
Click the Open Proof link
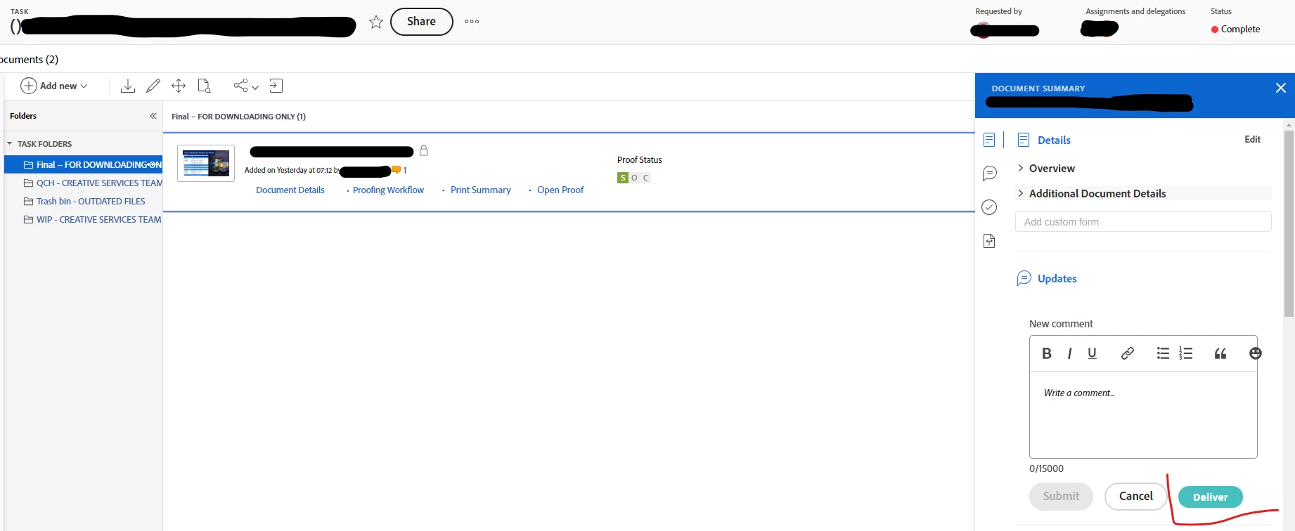560,190
